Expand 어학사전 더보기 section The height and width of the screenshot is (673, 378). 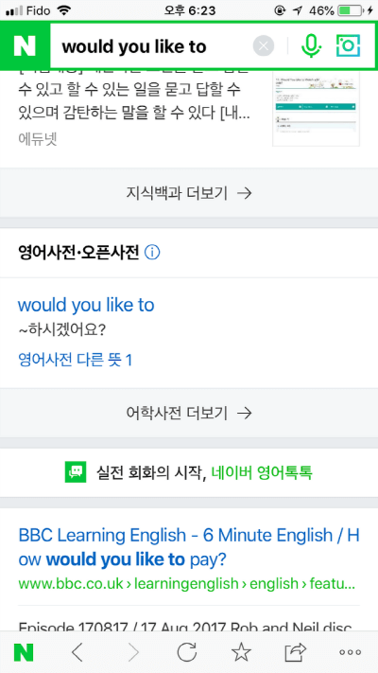tap(189, 414)
